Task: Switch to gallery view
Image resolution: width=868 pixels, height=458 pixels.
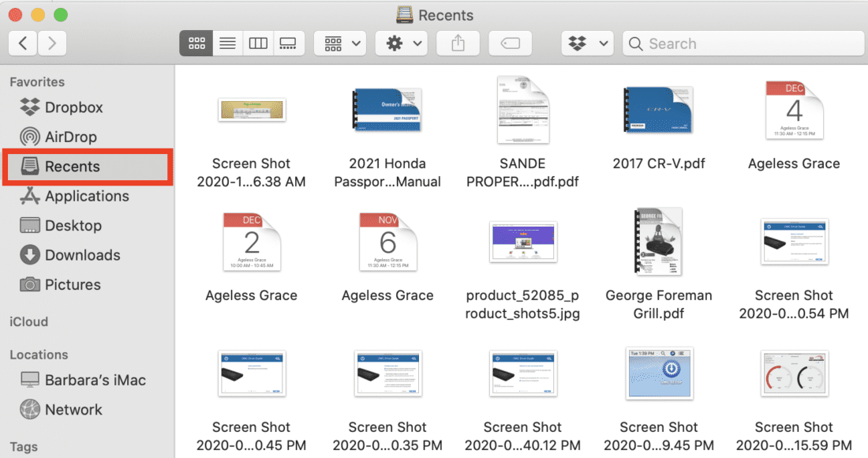Action: (289, 43)
